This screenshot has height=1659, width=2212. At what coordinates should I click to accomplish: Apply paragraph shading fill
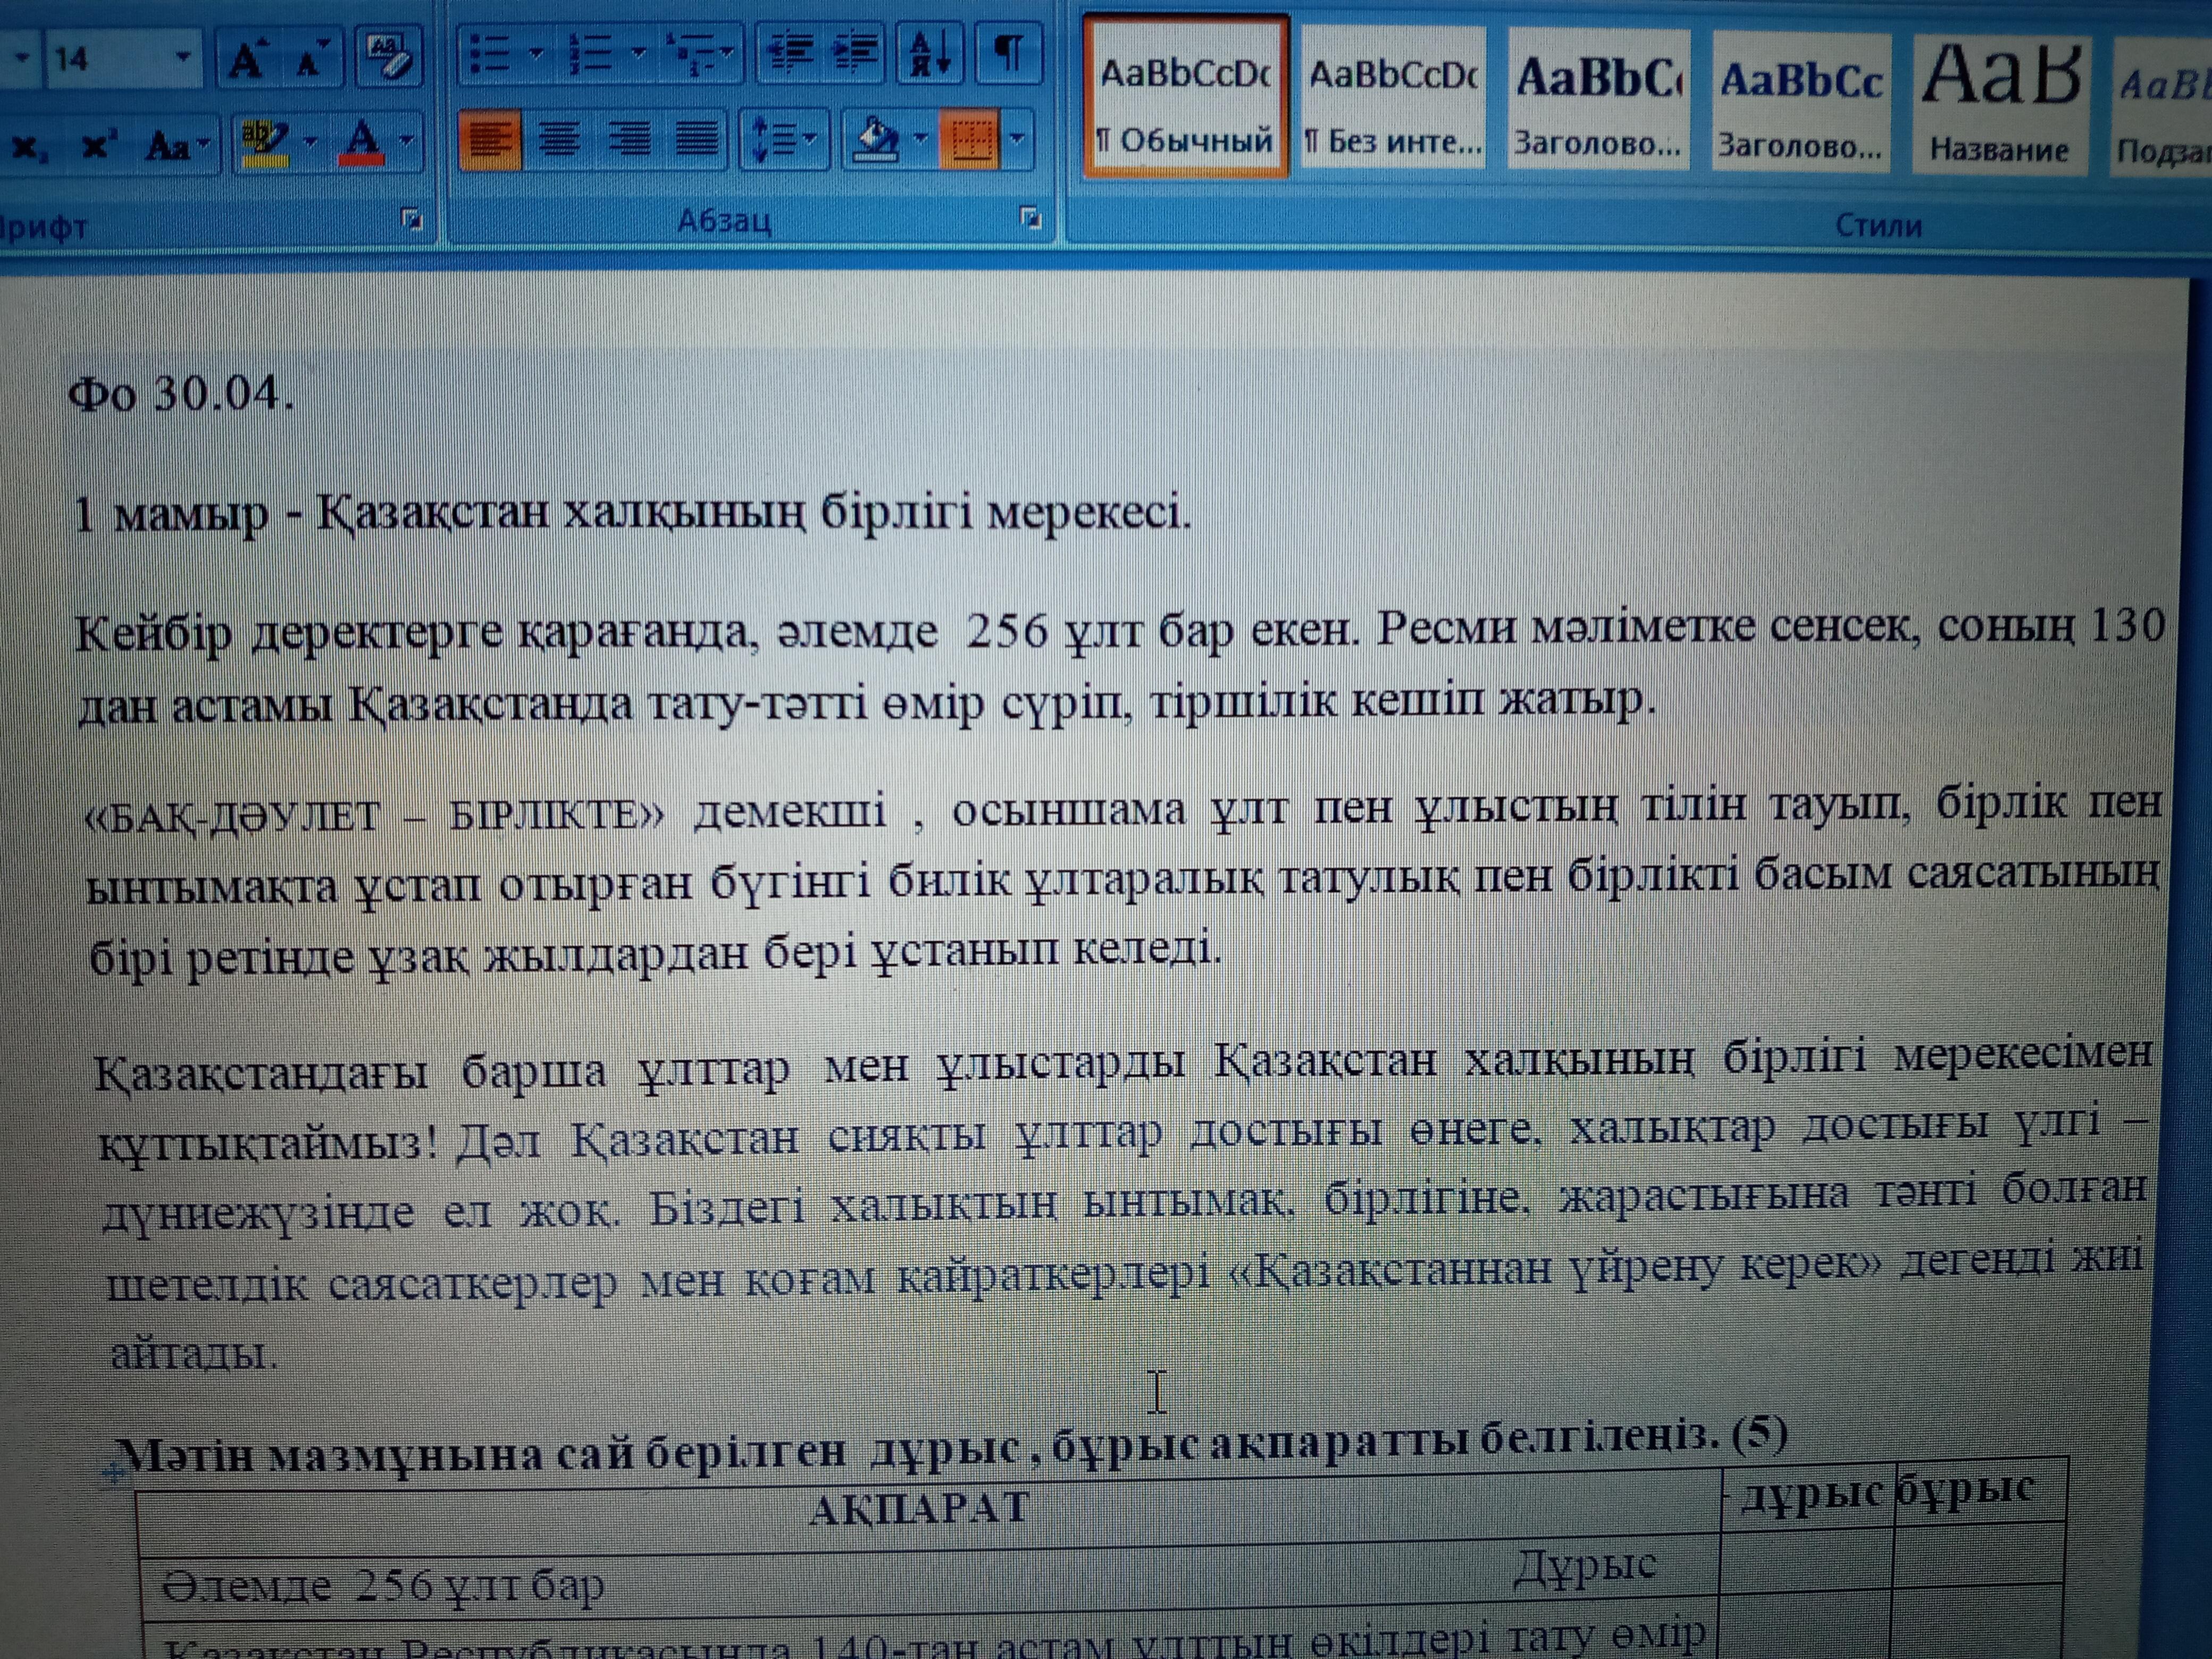click(875, 140)
